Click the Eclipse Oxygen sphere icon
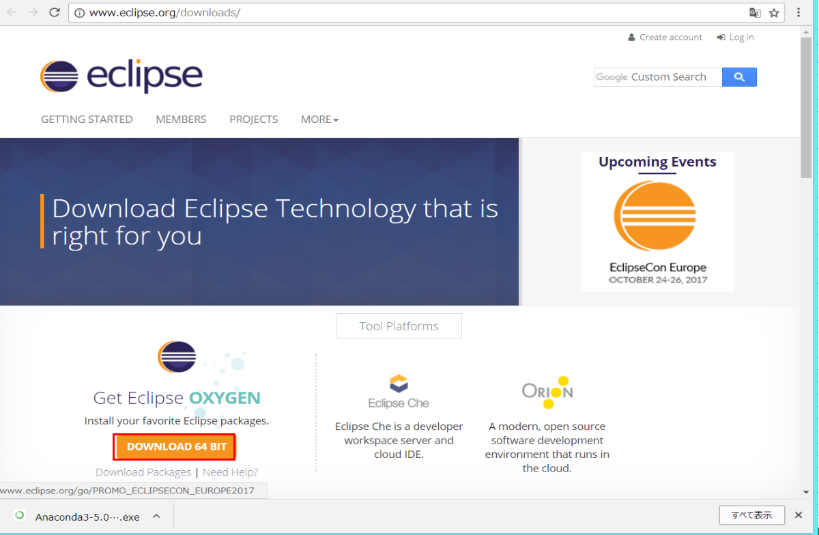 (177, 356)
